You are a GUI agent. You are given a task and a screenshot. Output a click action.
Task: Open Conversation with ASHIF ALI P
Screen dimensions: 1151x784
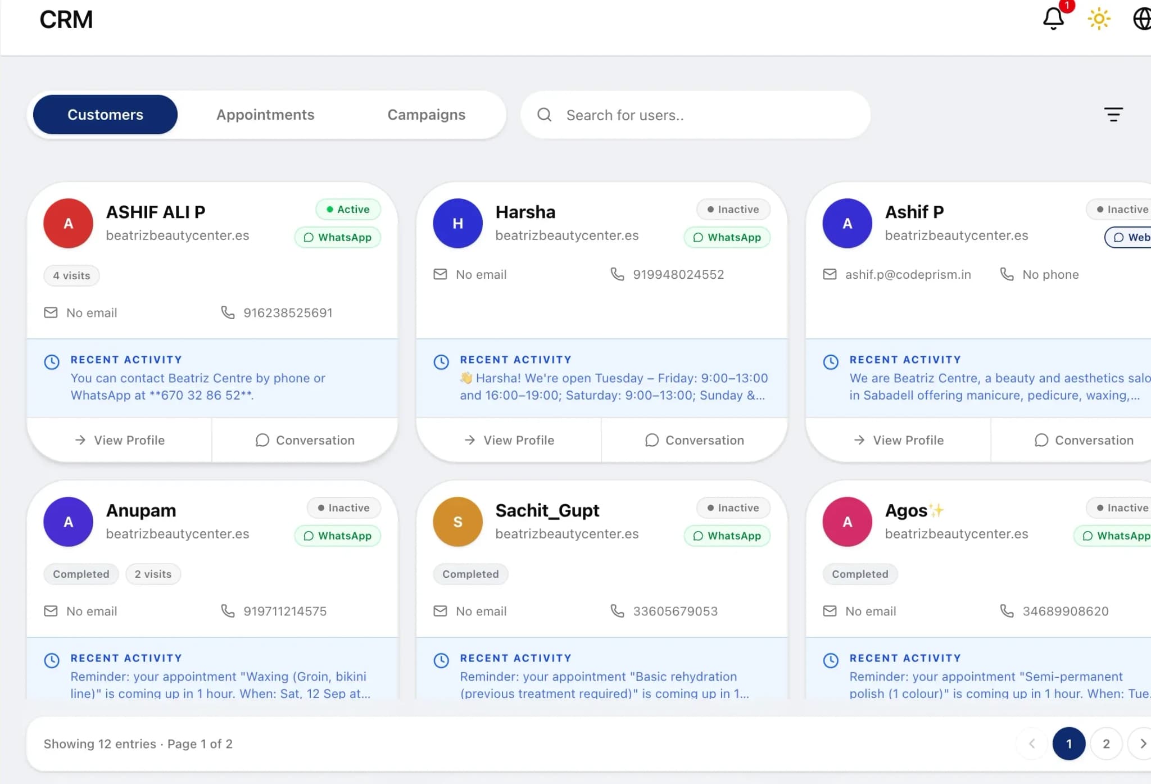[x=305, y=440]
